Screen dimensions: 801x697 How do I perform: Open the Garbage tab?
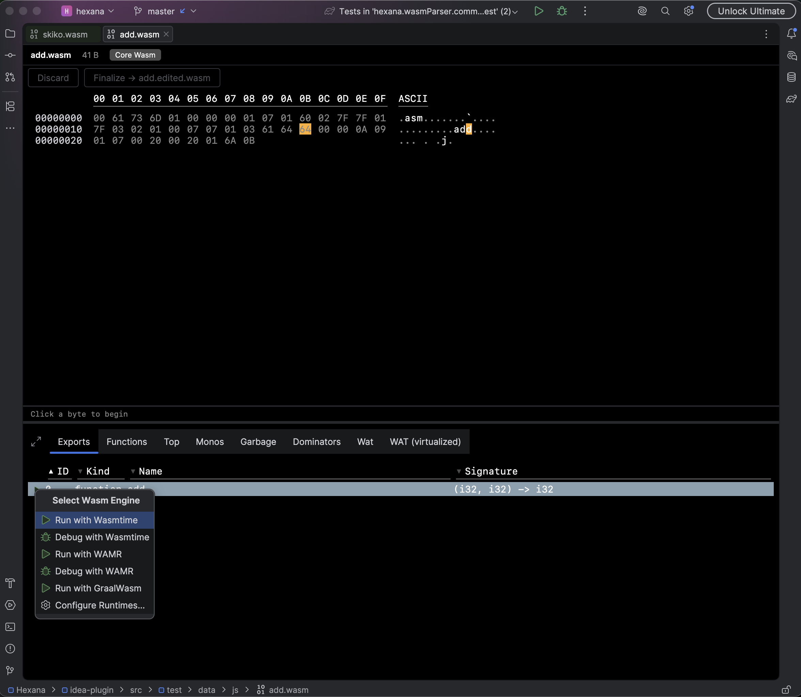click(258, 442)
